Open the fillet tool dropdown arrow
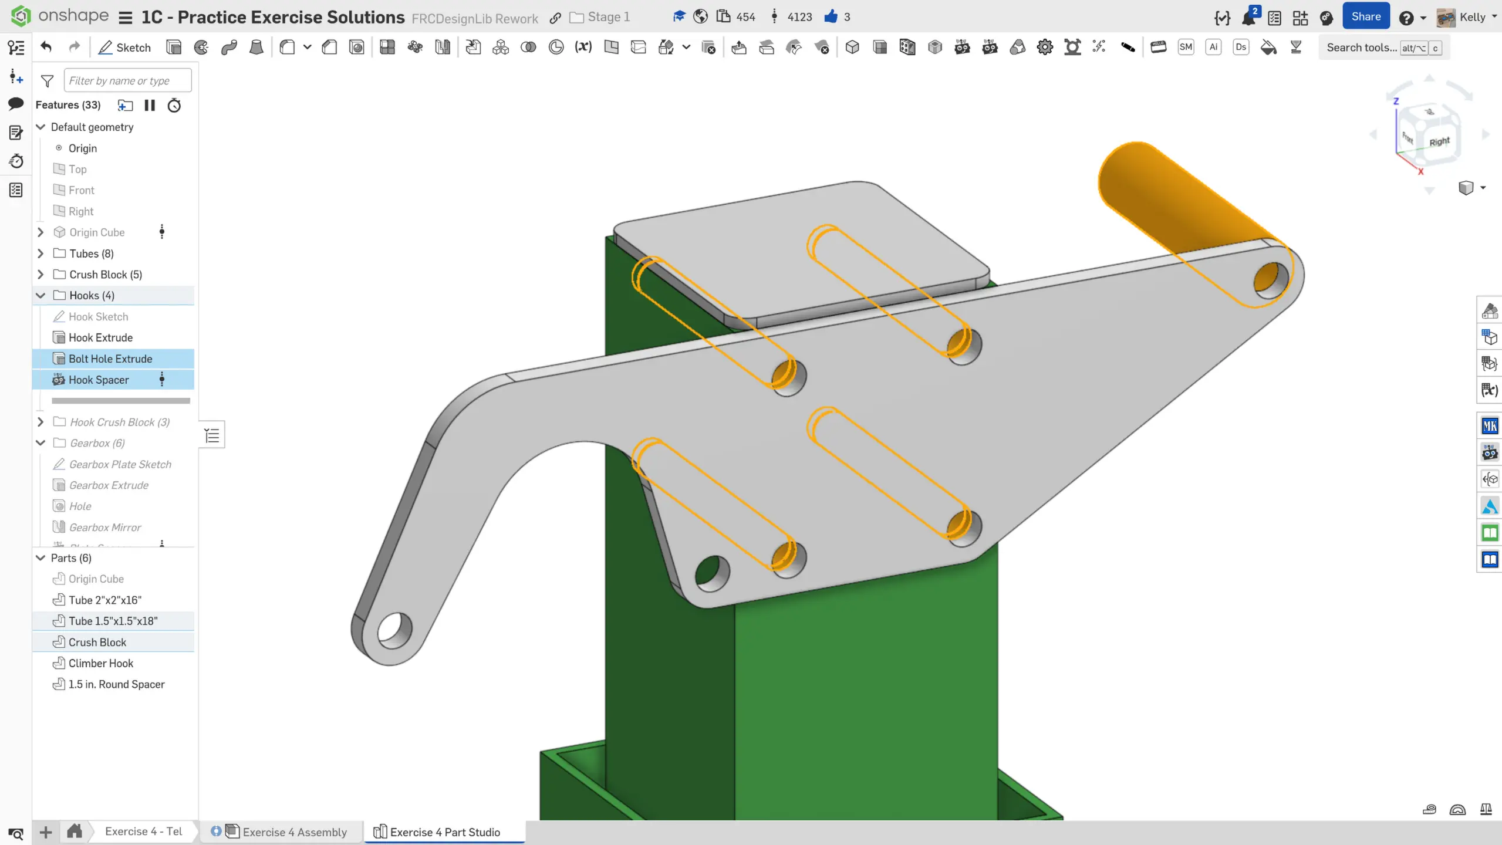Screen dimensions: 1502x845 (307, 48)
